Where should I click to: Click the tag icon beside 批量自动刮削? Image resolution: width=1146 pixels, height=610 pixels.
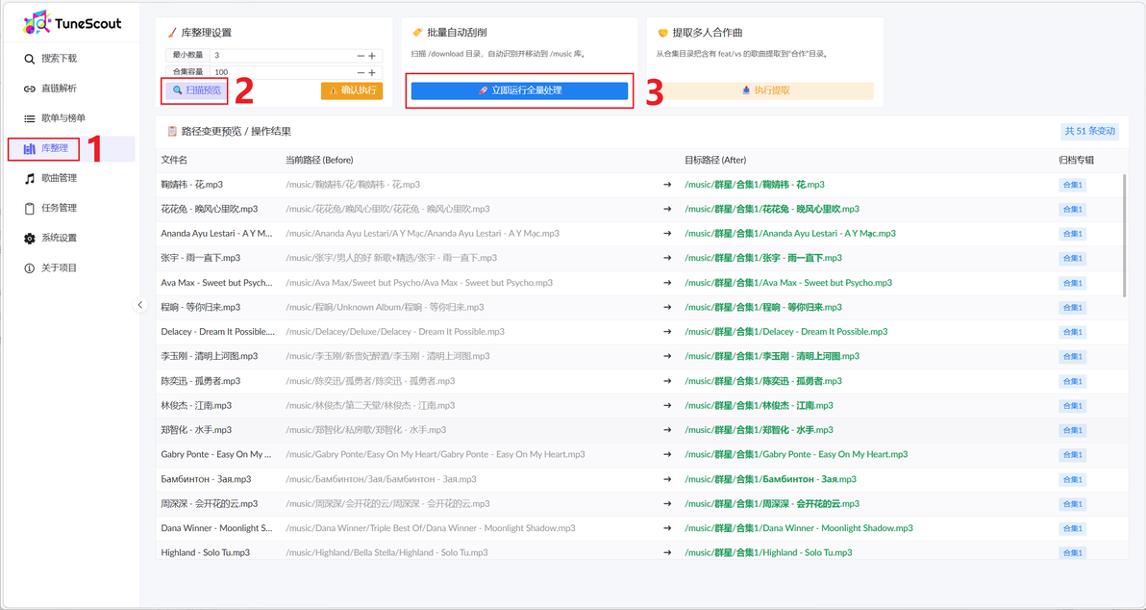pos(417,33)
